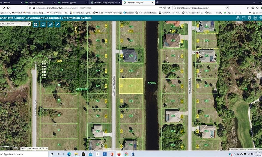Open Cortana circle on taskbar
The image size is (262, 157).
pyautogui.click(x=52, y=154)
